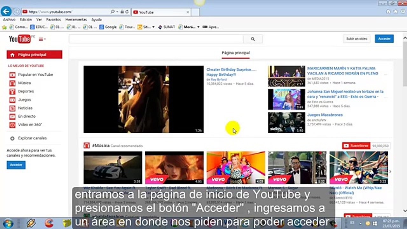Click the top-right Acceder button
Image resolution: width=407 pixels, height=229 pixels.
click(x=384, y=39)
